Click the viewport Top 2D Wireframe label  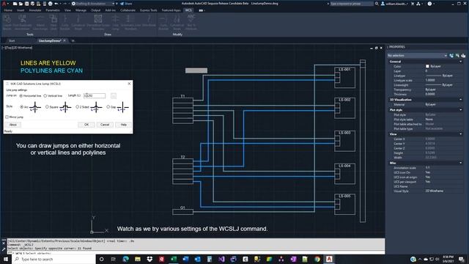pyautogui.click(x=18, y=48)
